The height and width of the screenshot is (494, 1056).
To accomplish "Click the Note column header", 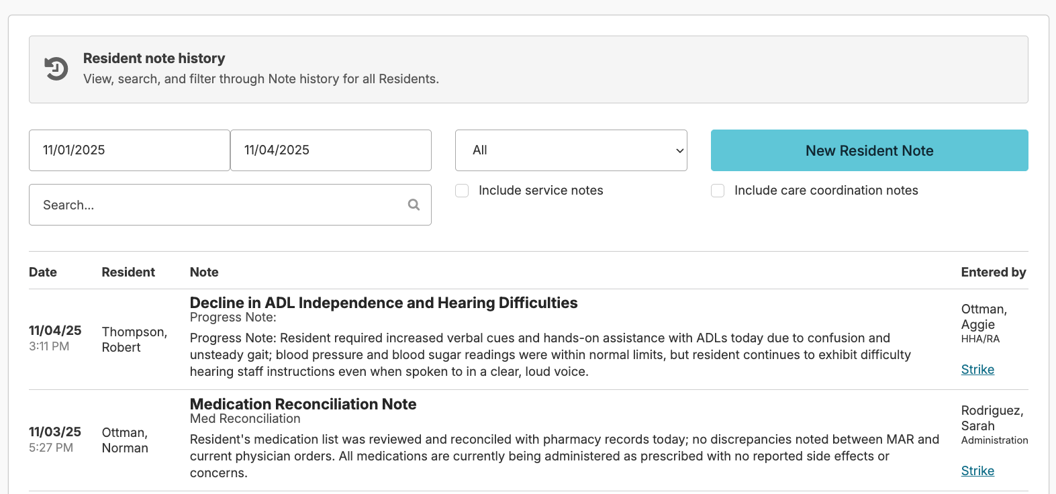I will pos(204,273).
